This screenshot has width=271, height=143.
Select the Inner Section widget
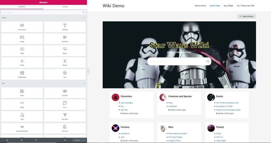click(x=22, y=27)
